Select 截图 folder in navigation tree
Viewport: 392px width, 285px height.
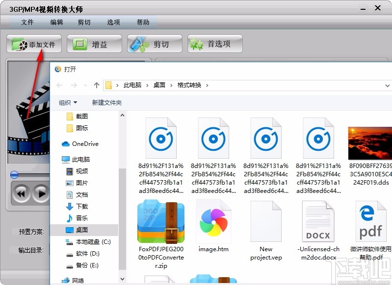(78, 116)
